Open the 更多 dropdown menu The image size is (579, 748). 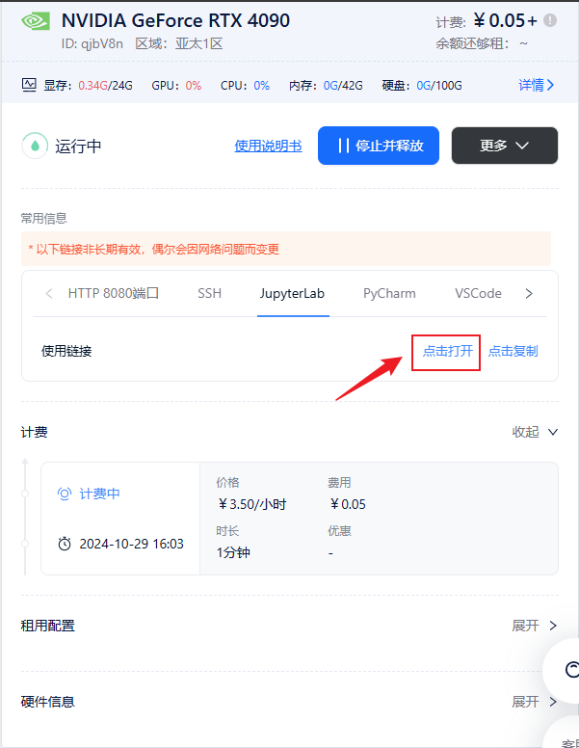[x=505, y=146]
